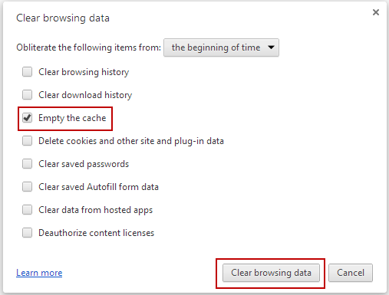This screenshot has height=295, width=389.
Task: Click the 'Deauthorize content licenses' label text
Action: pyautogui.click(x=97, y=233)
